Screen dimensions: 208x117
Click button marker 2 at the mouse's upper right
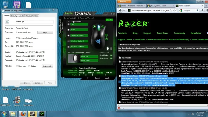(x=103, y=27)
